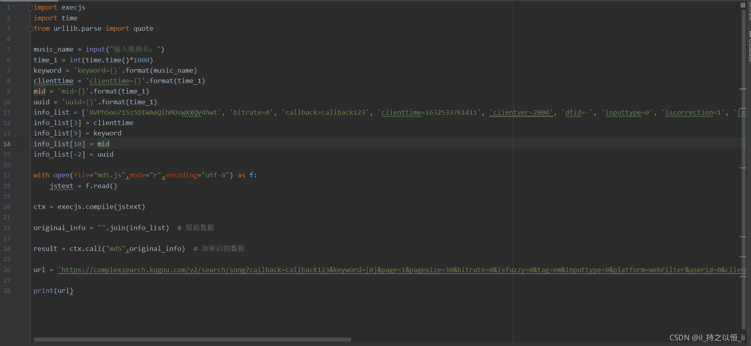The height and width of the screenshot is (346, 751).
Task: Click the '# 原始数据' comment
Action: tap(196, 228)
